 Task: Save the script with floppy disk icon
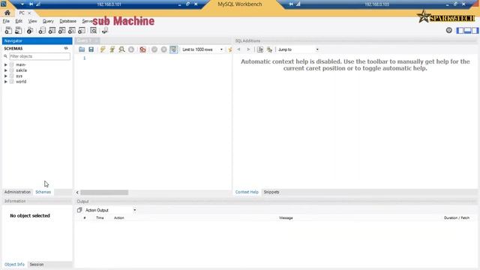[x=91, y=49]
